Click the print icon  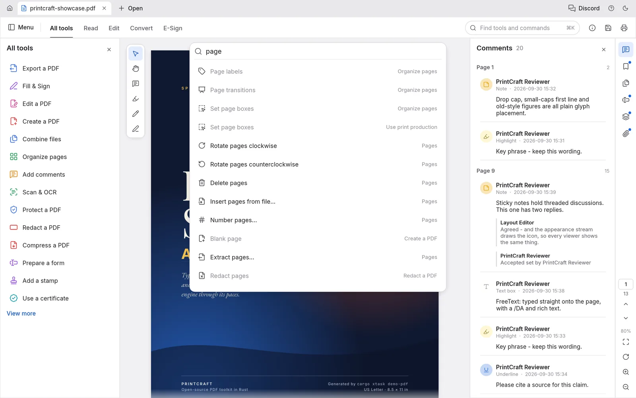[624, 28]
